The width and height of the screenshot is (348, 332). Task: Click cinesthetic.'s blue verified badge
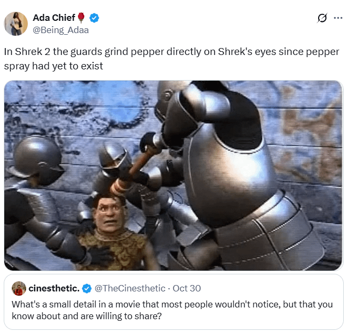[86, 289]
